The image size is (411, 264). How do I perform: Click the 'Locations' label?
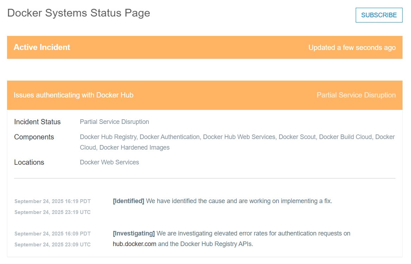(29, 162)
